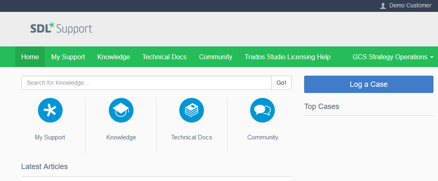The image size is (438, 181).
Task: Click the My Support label under asterisk icon
Action: tap(50, 138)
